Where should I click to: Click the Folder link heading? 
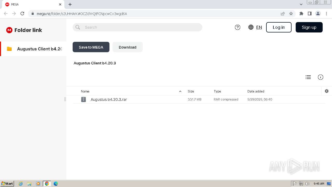pyautogui.click(x=28, y=30)
